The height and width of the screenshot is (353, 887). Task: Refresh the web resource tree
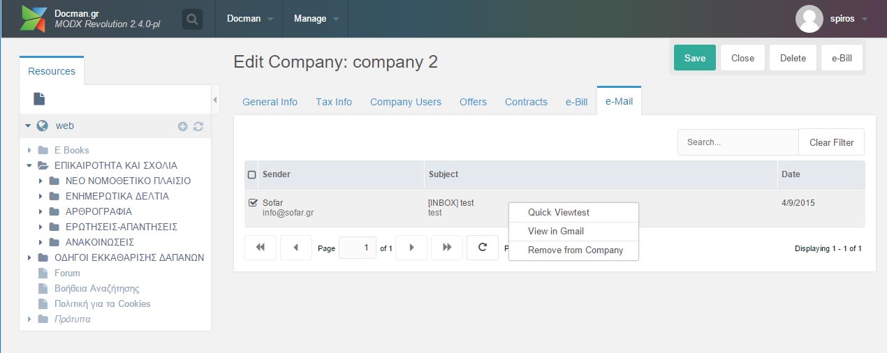coord(198,126)
